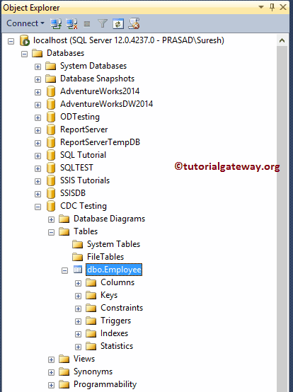This screenshot has width=293, height=392.
Task: Expand the Database Diagrams folder
Action: pos(51,220)
